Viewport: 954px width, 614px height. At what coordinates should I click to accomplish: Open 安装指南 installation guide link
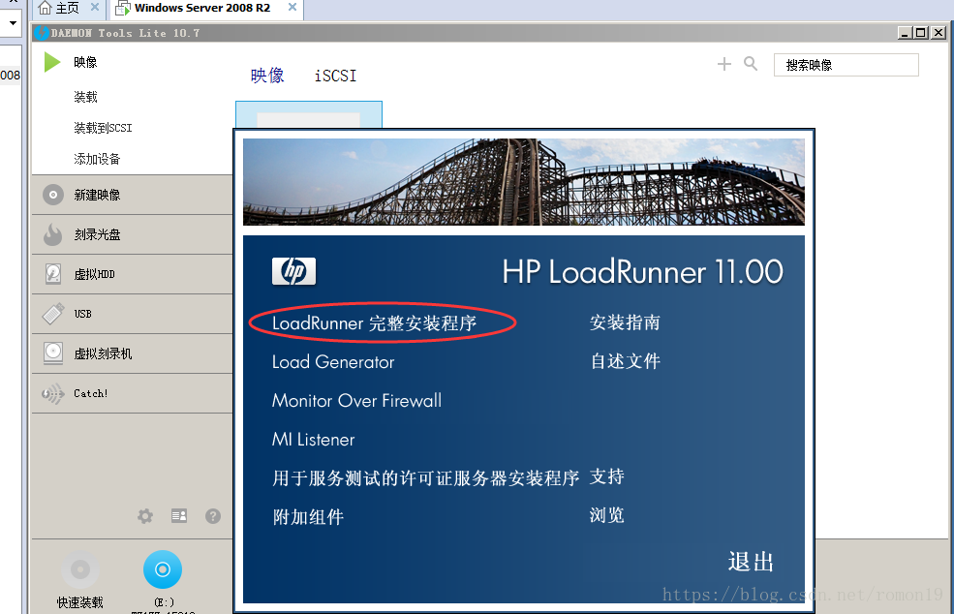[x=625, y=322]
